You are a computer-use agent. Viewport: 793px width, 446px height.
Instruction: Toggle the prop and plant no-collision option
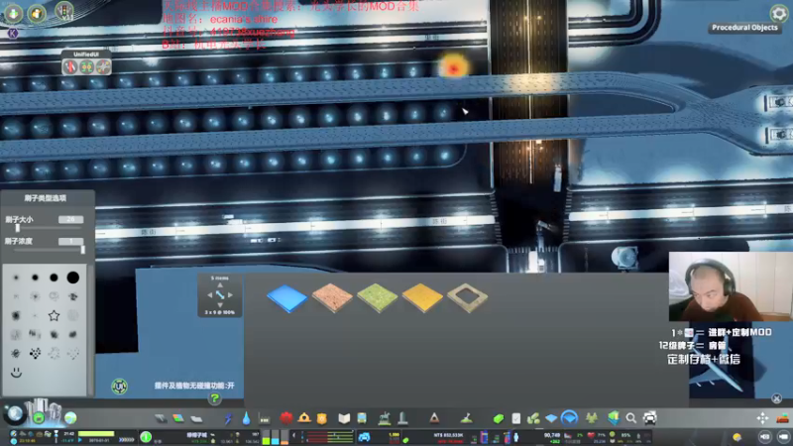pyautogui.click(x=194, y=386)
